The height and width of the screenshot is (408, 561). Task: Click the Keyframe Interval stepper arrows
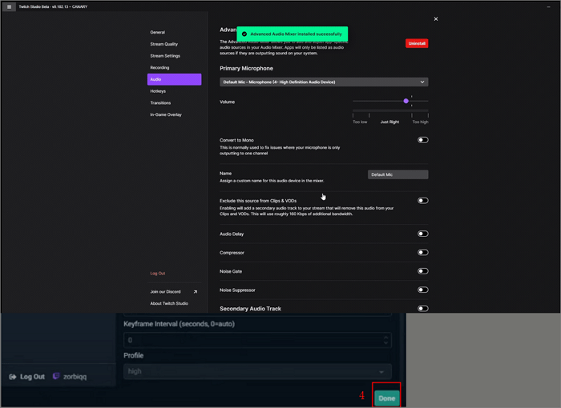point(385,340)
